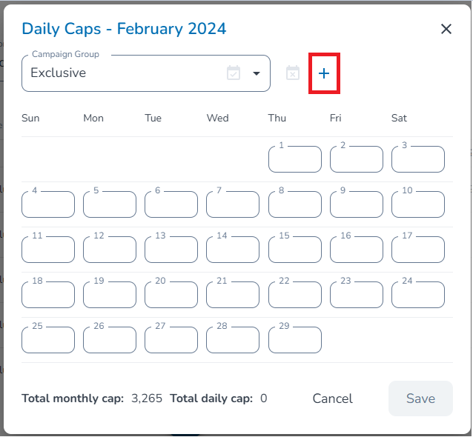Screen dimensions: 473x437
Task: Click the day 4 cap input
Action: 48,205
